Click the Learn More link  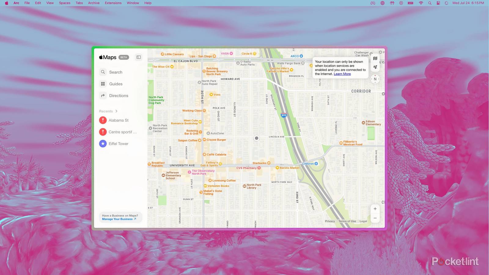point(342,74)
